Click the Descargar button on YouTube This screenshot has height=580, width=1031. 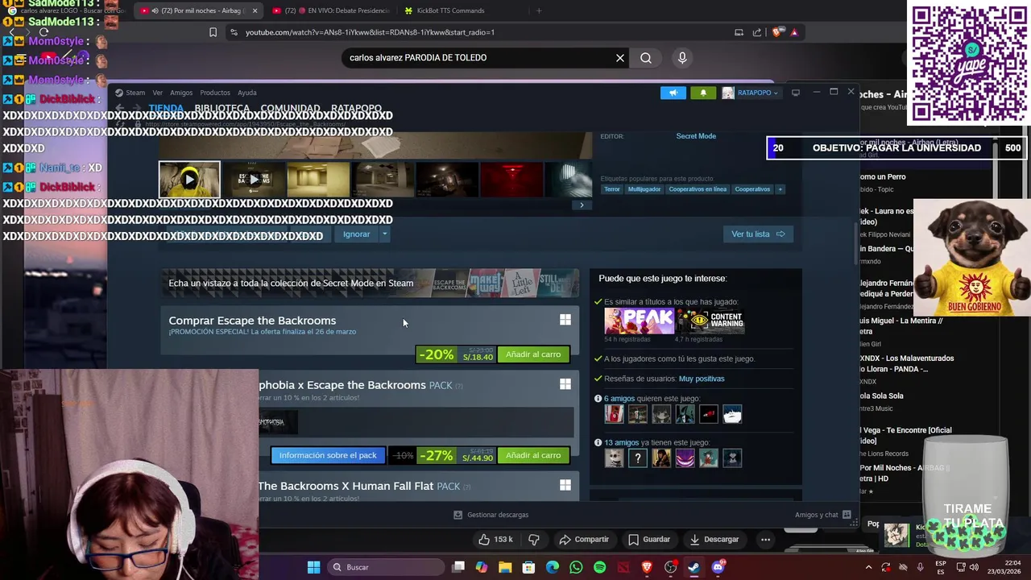point(714,540)
